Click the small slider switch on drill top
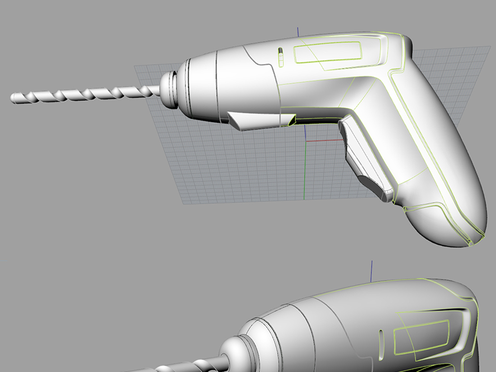496x372 pixels. [280, 57]
